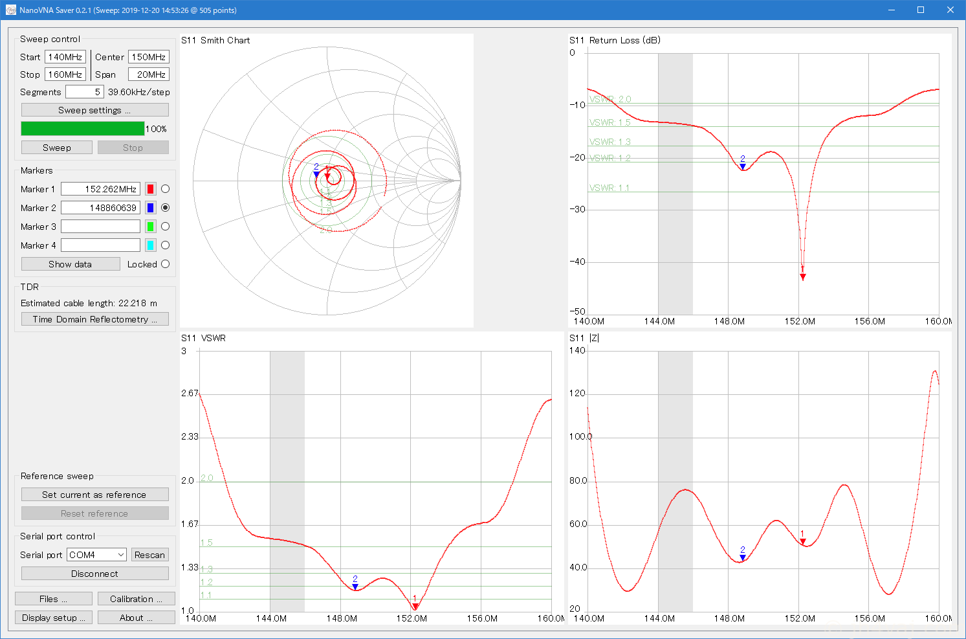Open the Files dialog
Screen dimensions: 966x639
54,599
